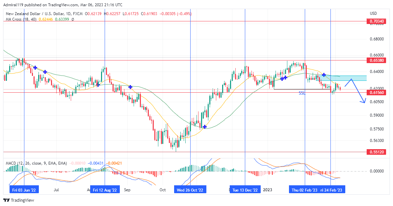This screenshot has height=206, width=393.
Task: Click the open price O0.62139
Action: [93, 14]
